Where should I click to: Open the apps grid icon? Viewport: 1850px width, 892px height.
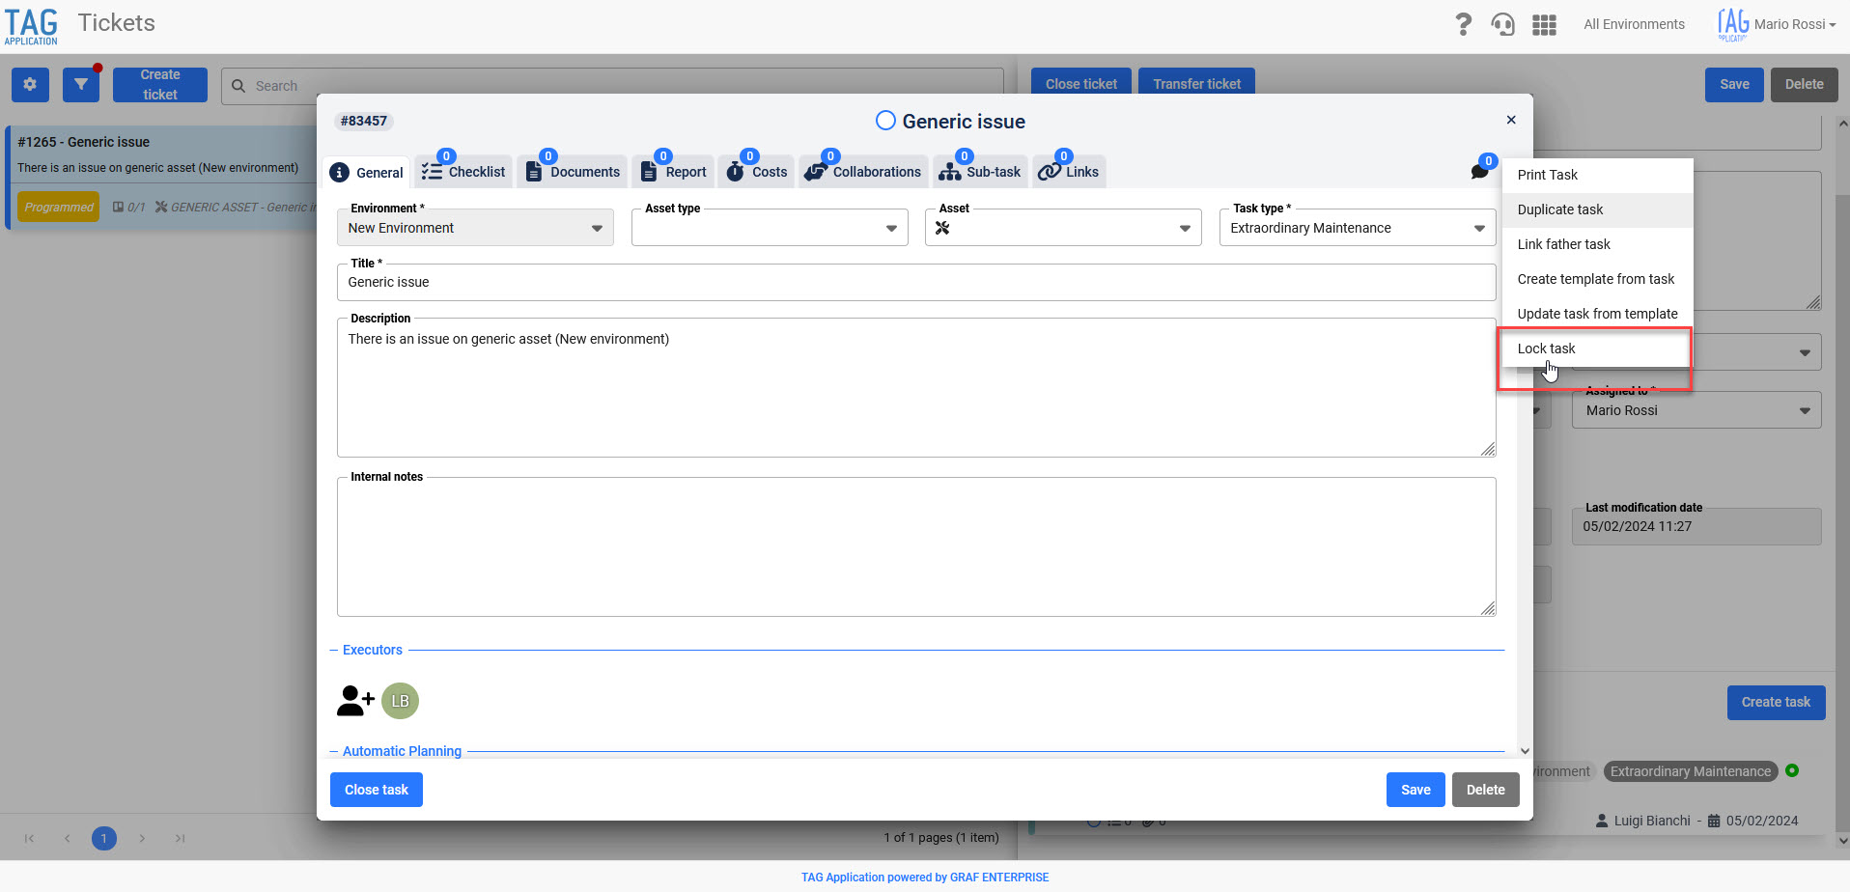(x=1544, y=24)
